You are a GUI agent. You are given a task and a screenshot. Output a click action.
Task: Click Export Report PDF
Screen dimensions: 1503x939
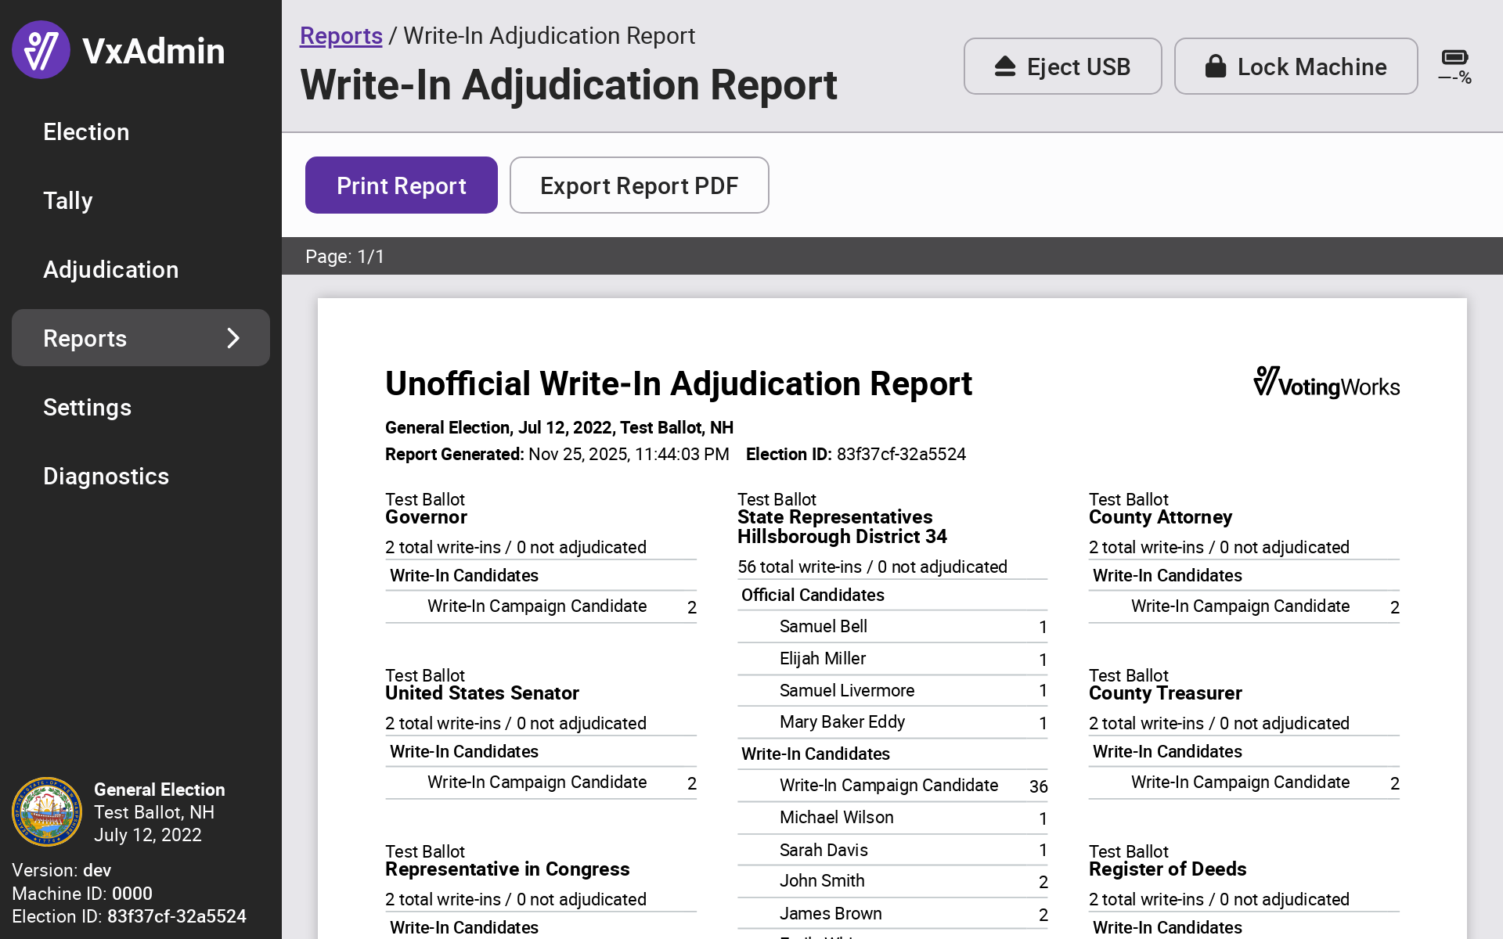coord(639,185)
